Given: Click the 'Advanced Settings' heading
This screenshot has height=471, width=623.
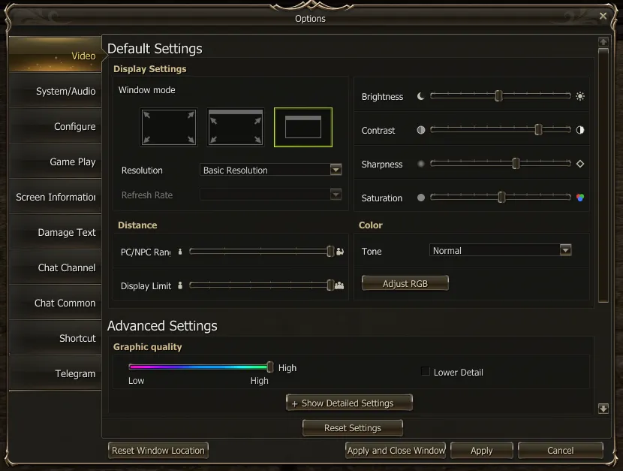Looking at the screenshot, I should (162, 326).
